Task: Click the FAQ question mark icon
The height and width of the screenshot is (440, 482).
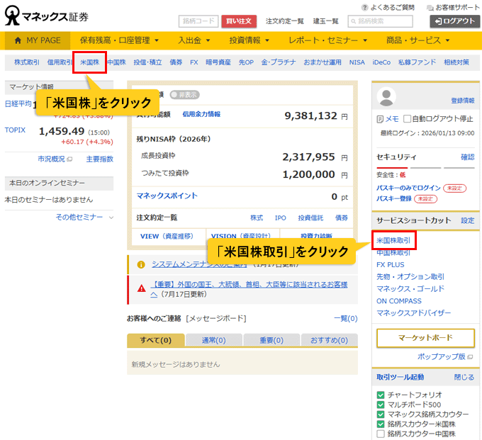Action: coord(365,7)
